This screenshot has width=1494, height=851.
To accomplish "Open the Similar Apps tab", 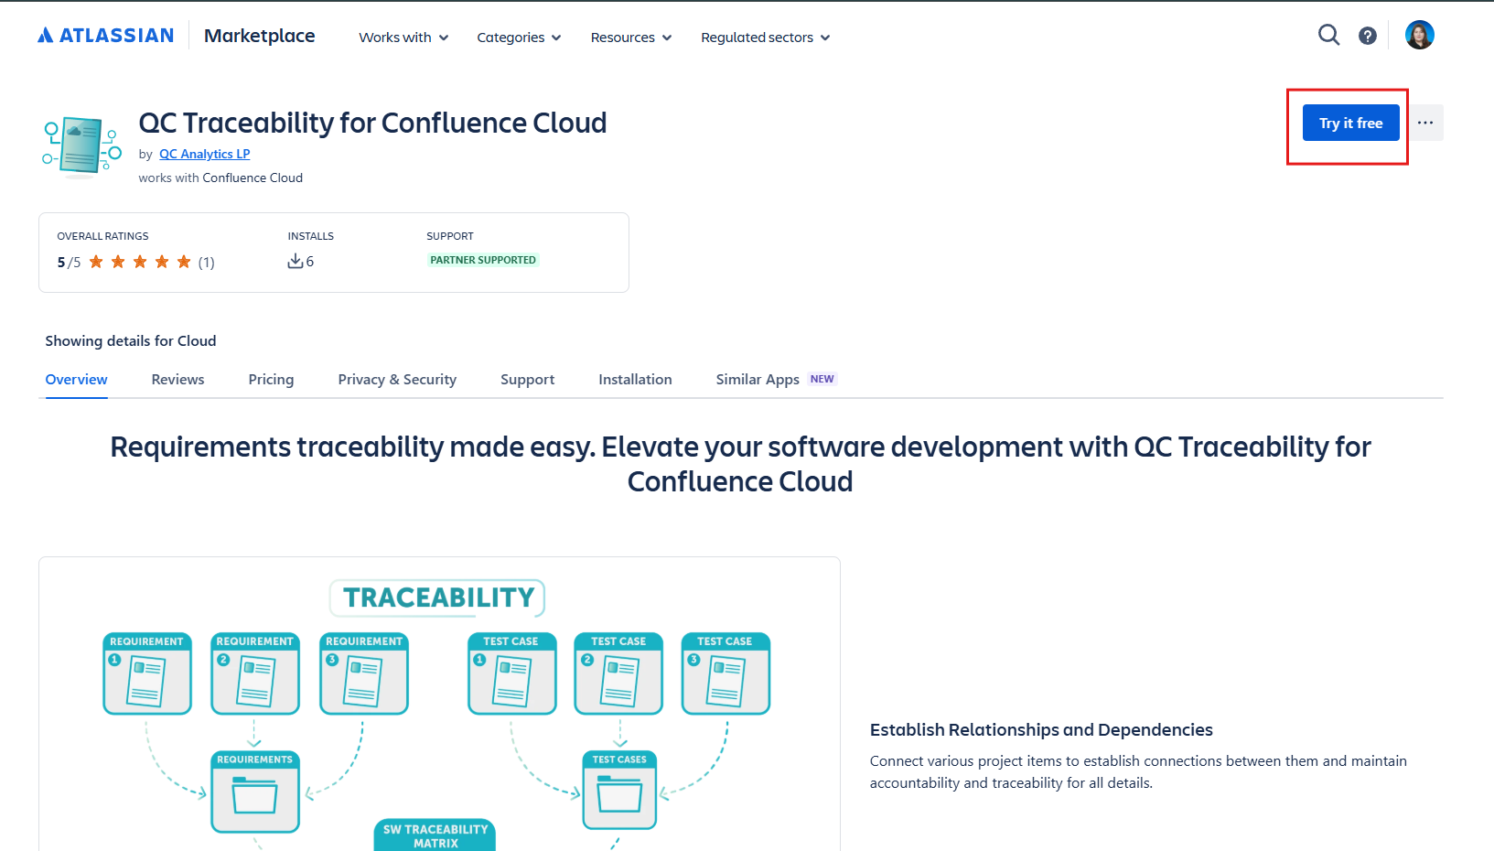I will point(758,379).
